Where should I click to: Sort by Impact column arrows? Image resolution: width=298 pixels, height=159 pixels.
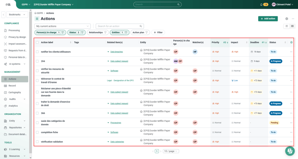(247, 42)
